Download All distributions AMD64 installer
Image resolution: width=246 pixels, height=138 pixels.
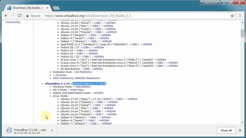point(98,69)
